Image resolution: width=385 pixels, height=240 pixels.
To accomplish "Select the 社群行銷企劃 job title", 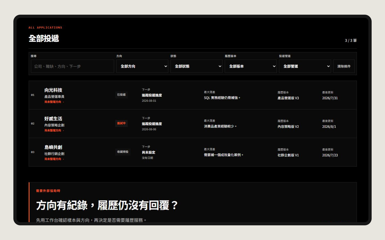I will [x=54, y=154].
